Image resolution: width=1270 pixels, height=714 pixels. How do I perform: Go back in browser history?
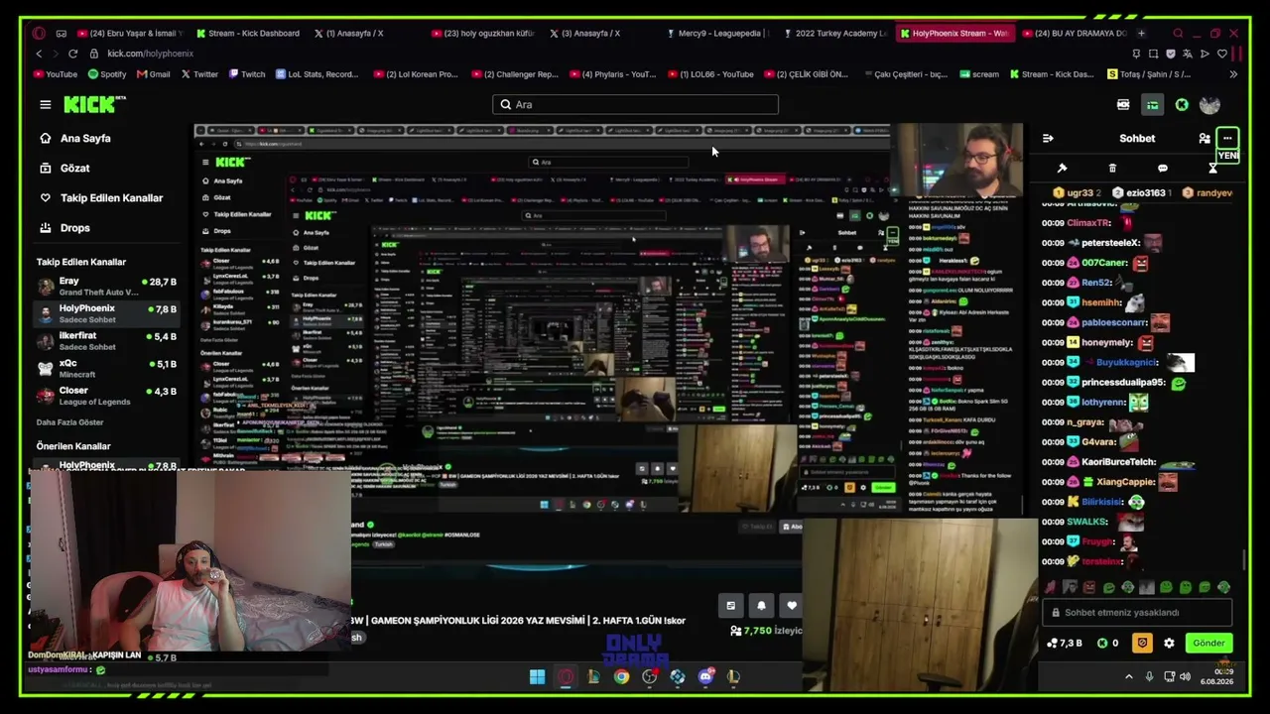point(39,54)
